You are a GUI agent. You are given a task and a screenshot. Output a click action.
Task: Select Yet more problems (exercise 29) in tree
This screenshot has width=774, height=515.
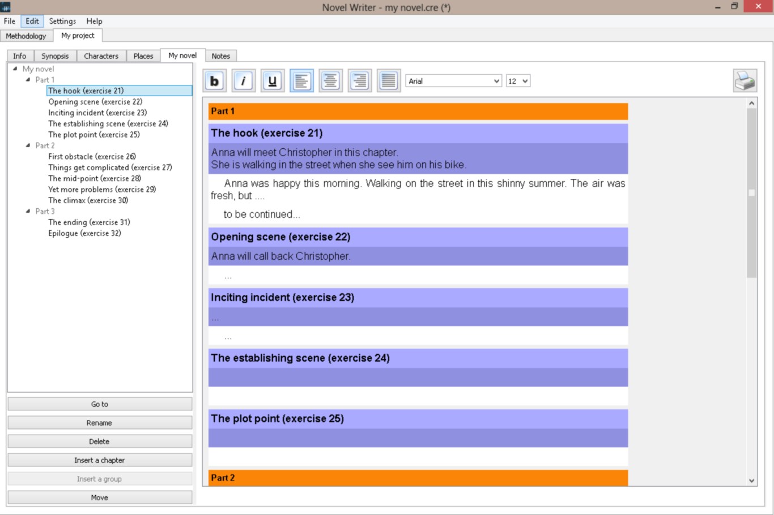point(102,190)
